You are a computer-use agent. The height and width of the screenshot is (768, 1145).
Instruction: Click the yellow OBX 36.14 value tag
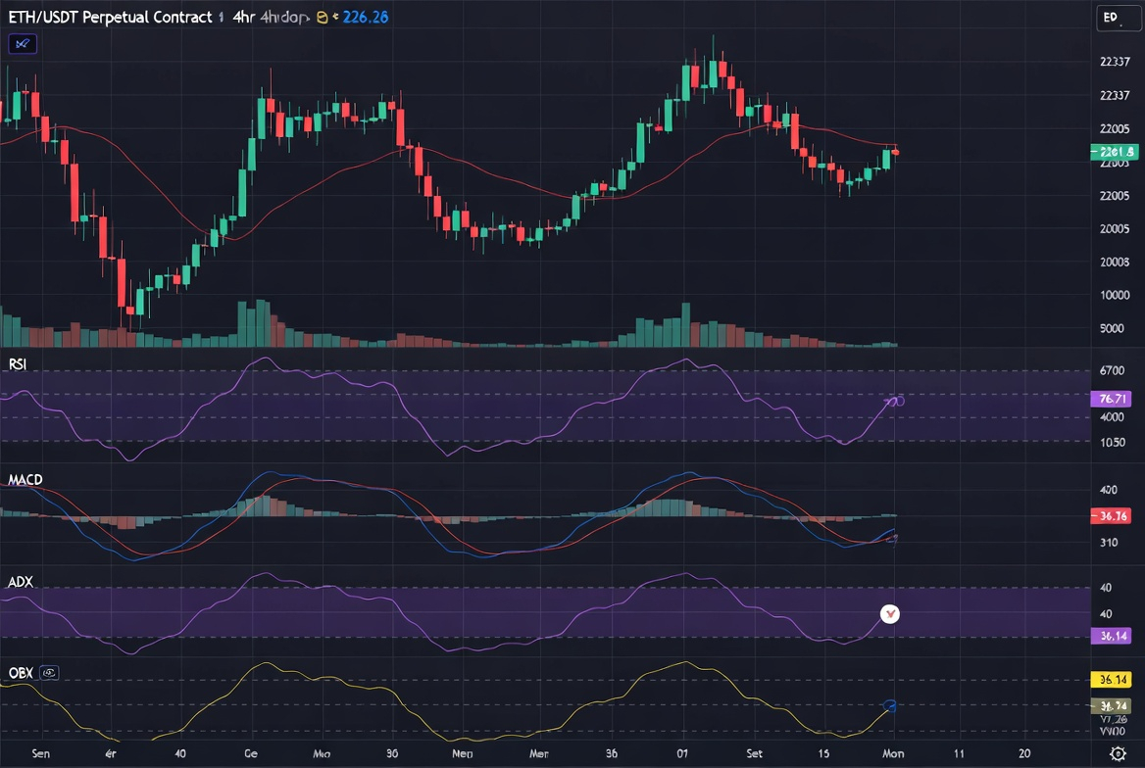click(1112, 680)
